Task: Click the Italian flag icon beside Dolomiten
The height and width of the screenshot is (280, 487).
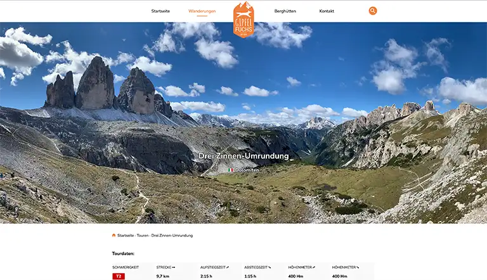Action: [231, 170]
